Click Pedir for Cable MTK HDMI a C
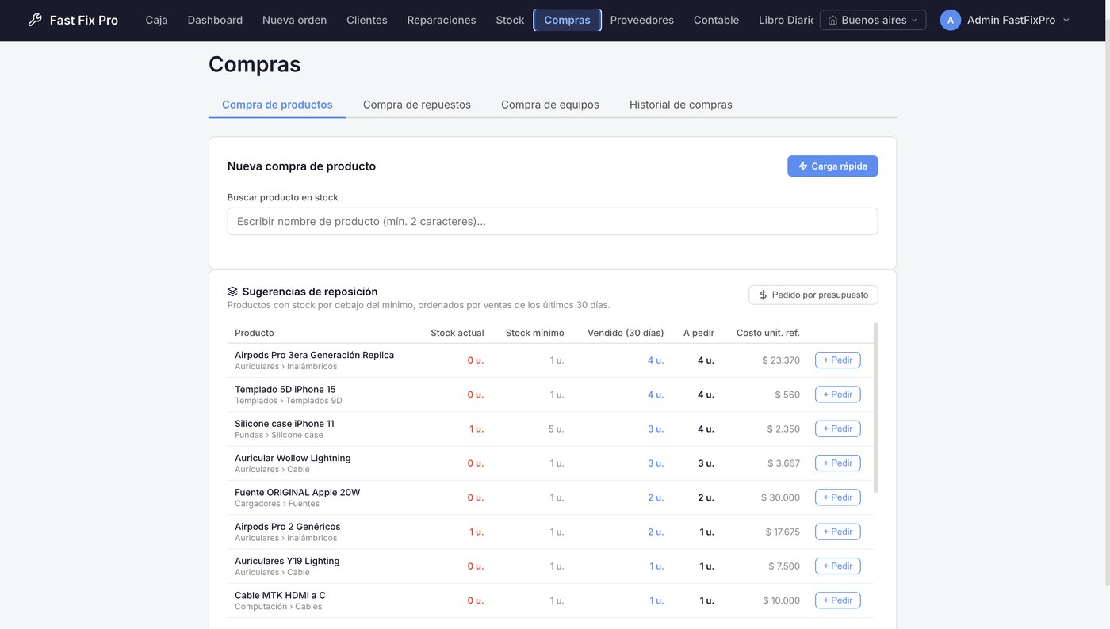The width and height of the screenshot is (1110, 629). click(x=838, y=600)
